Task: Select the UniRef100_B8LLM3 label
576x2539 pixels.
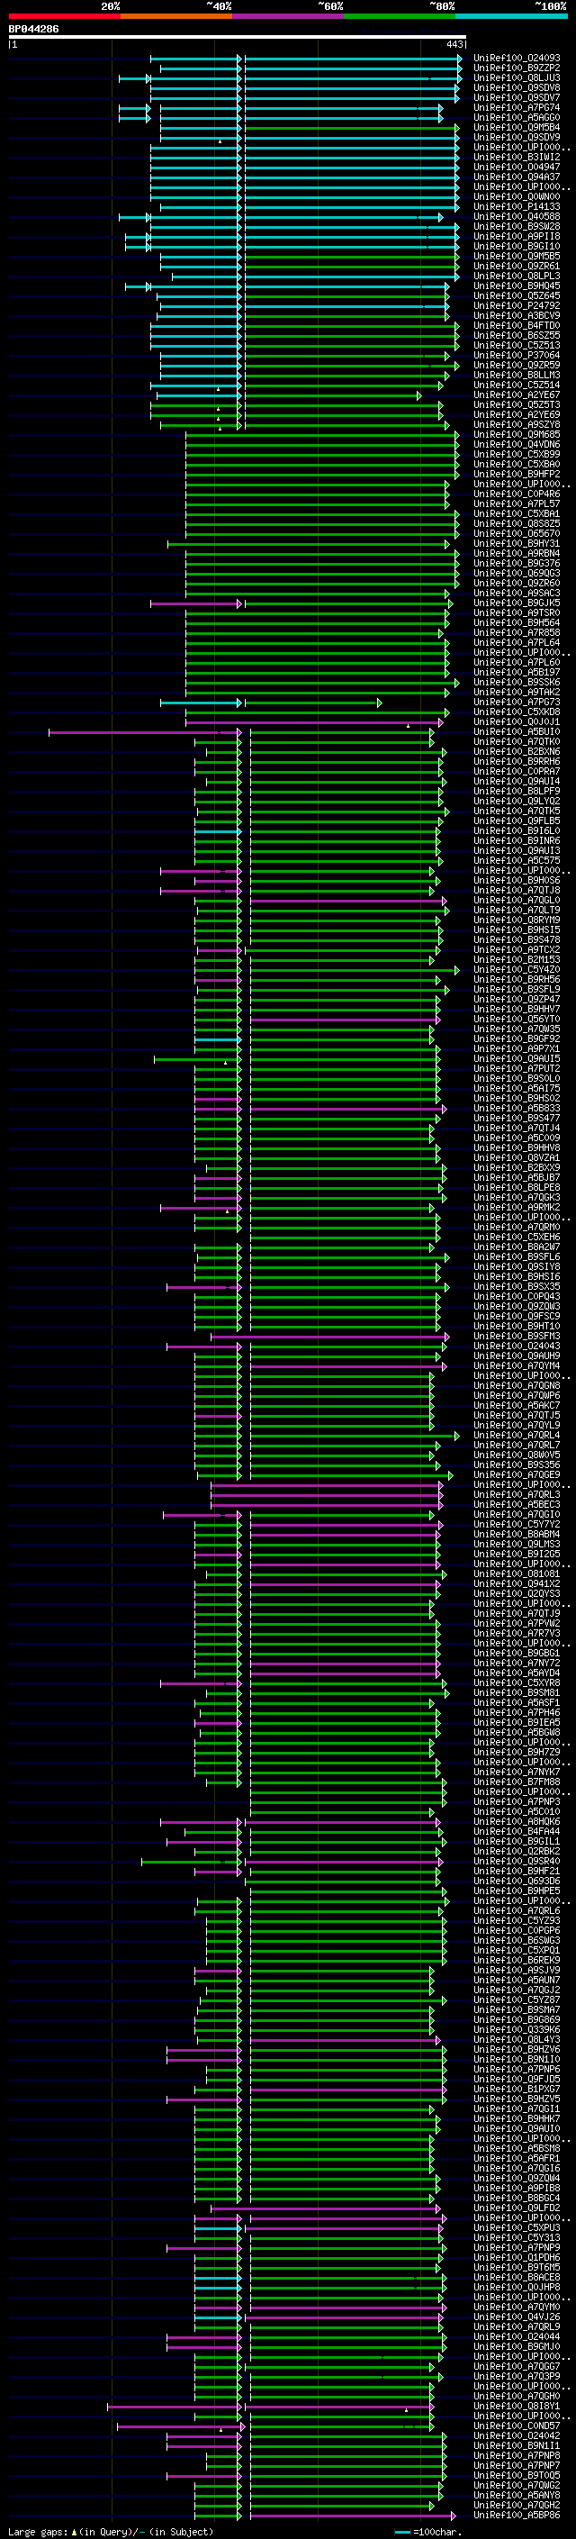Action: [516, 375]
